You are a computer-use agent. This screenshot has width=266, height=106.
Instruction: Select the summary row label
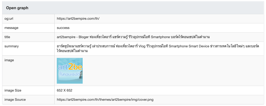point(12,46)
